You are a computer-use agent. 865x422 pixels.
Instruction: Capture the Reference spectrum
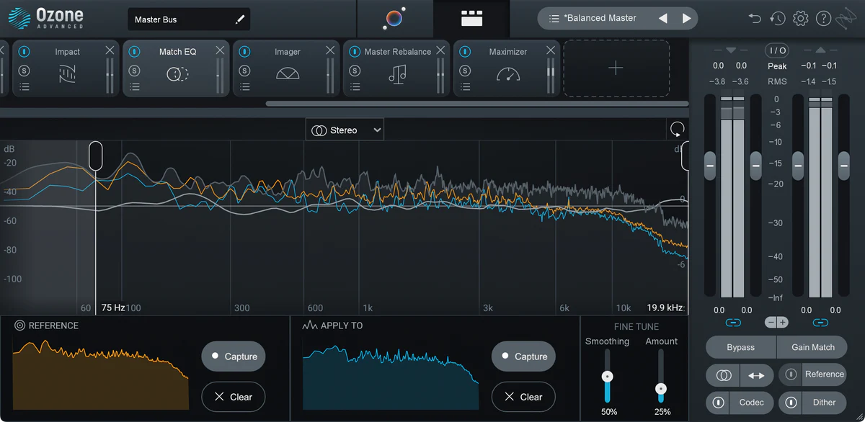(x=233, y=356)
